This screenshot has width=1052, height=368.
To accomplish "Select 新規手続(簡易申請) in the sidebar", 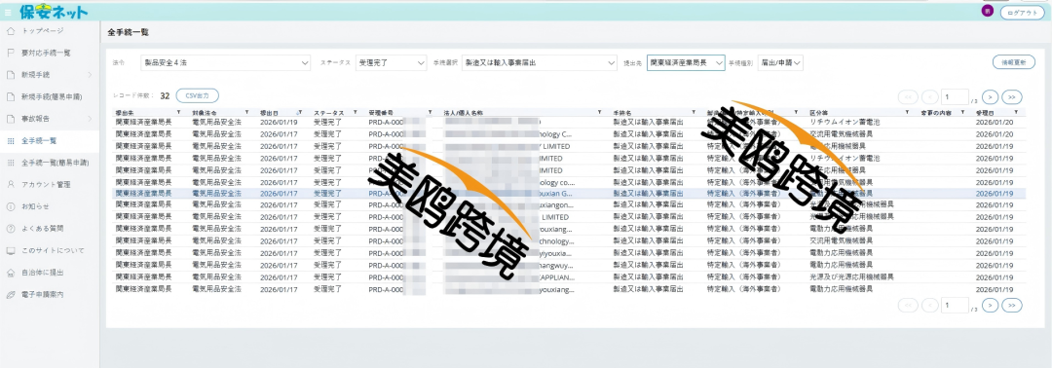I will click(x=51, y=96).
